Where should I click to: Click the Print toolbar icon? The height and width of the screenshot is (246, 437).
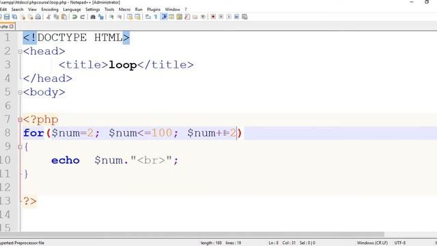(38, 17)
